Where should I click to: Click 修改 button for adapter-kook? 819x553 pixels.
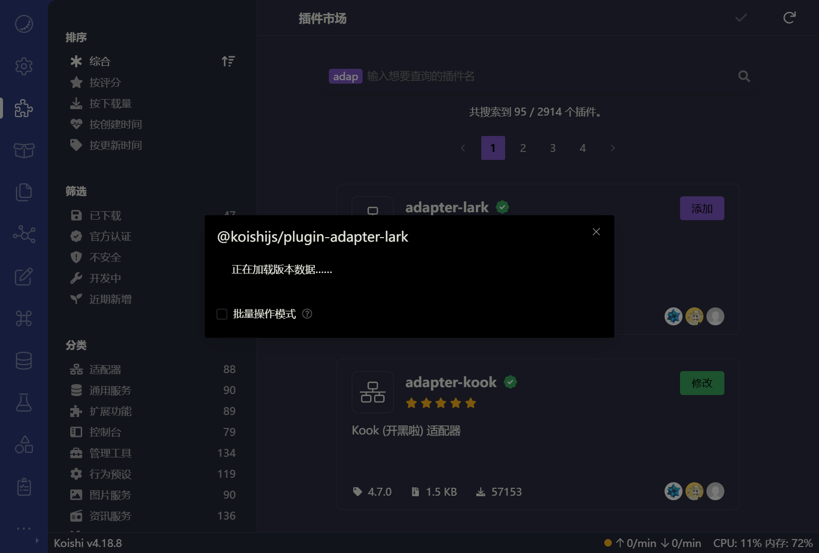(701, 383)
